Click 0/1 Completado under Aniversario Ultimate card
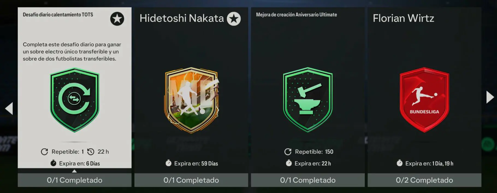This screenshot has height=193, width=497. [x=308, y=180]
